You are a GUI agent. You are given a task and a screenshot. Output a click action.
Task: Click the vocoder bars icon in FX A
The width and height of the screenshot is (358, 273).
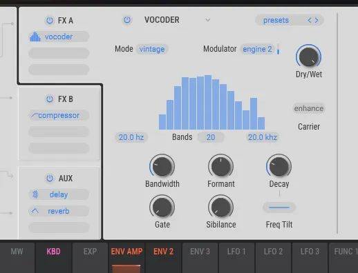click(x=35, y=37)
